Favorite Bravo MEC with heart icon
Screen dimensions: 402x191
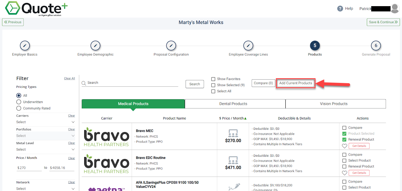tap(345, 146)
